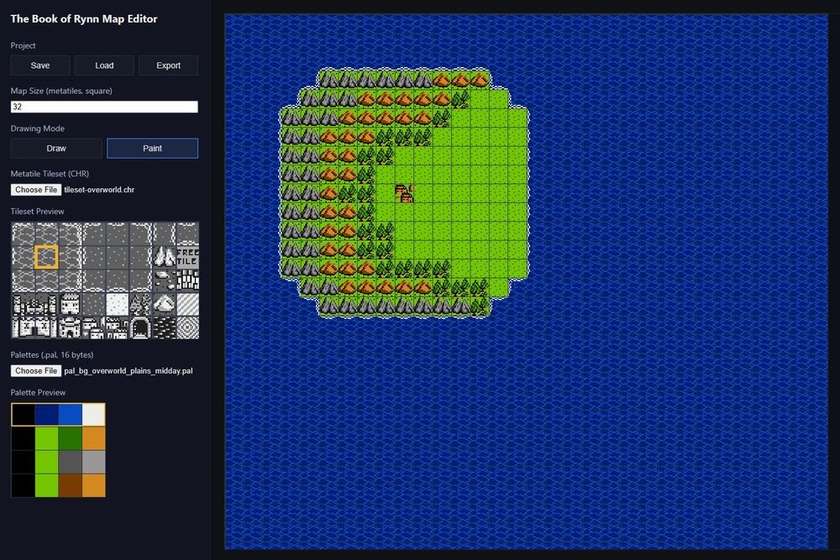Select the rounded hill tile
The width and height of the screenshot is (840, 560).
(165, 304)
